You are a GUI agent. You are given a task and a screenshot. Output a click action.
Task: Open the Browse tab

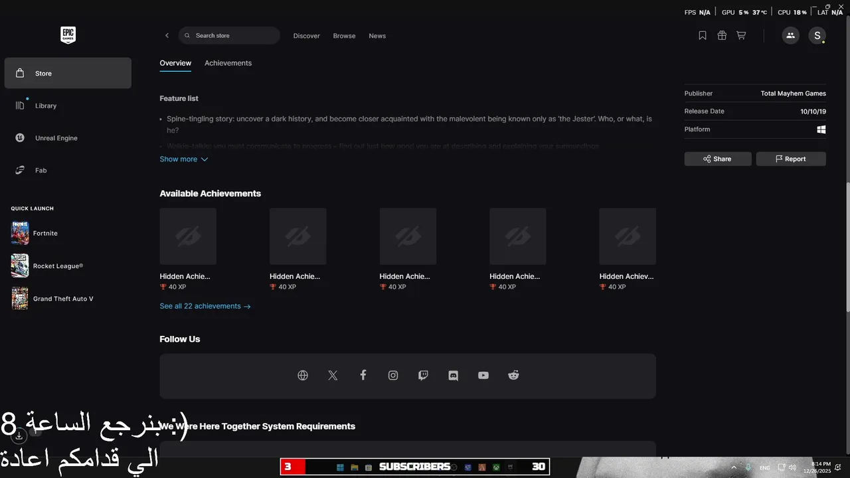pos(344,36)
